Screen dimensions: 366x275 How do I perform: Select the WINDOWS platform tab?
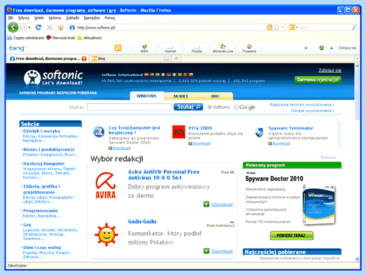(x=146, y=96)
